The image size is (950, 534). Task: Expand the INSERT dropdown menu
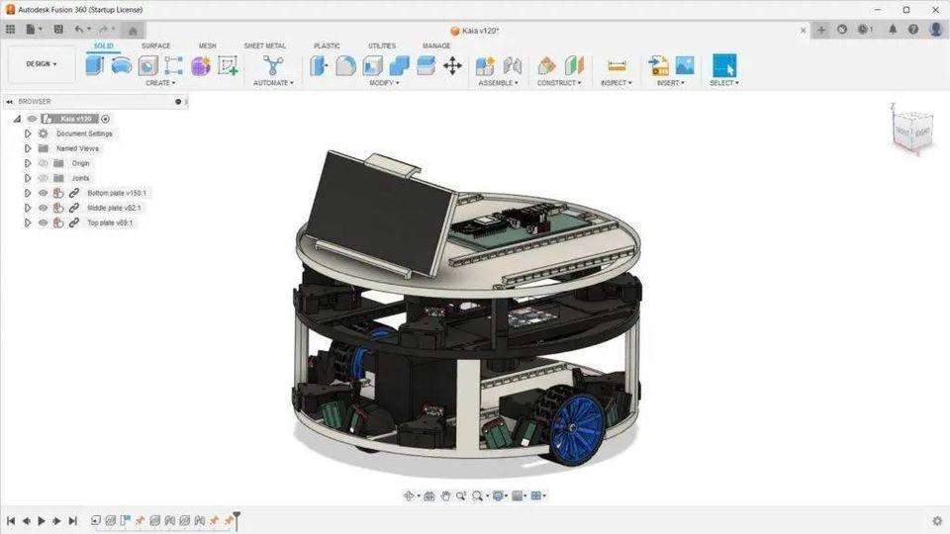pyautogui.click(x=671, y=83)
